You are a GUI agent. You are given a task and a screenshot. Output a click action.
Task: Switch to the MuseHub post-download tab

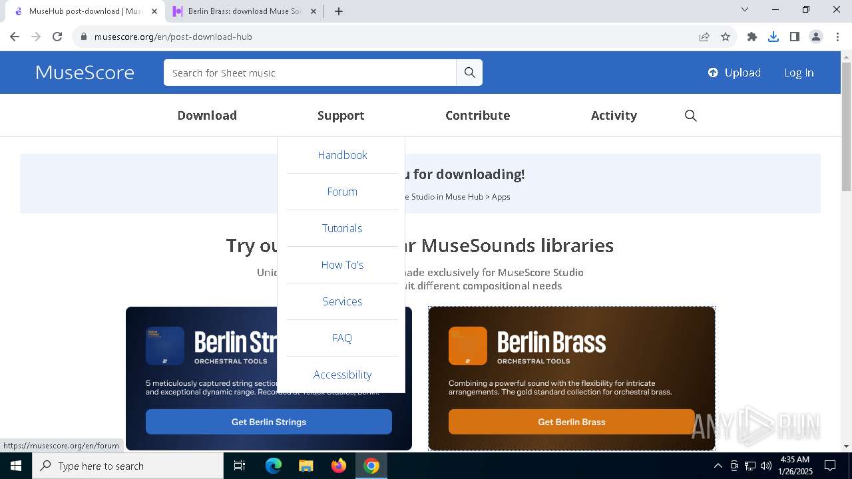[x=87, y=11]
